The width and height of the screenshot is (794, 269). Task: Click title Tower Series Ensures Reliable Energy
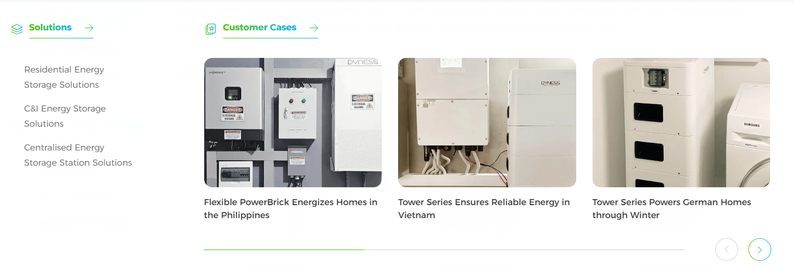click(484, 209)
